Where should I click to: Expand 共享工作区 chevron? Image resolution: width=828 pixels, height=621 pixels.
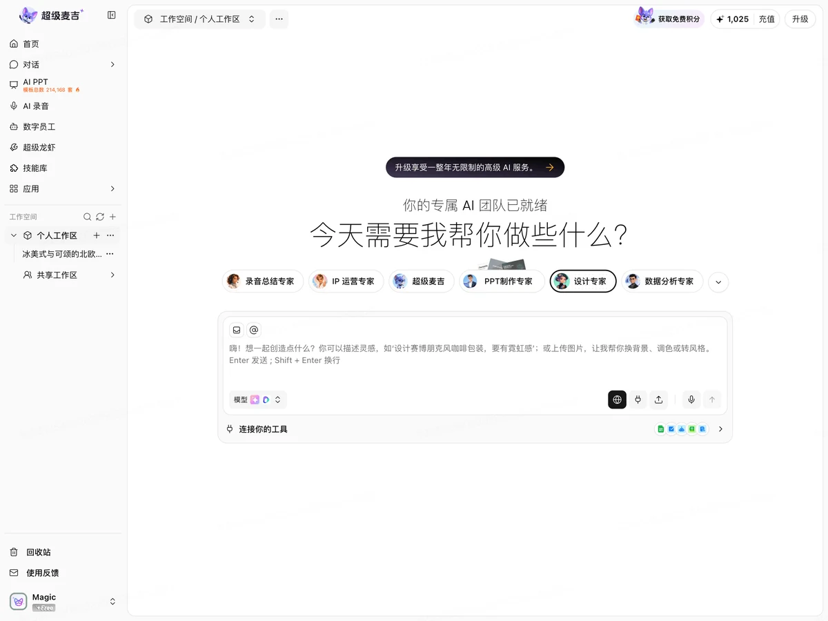click(x=112, y=275)
